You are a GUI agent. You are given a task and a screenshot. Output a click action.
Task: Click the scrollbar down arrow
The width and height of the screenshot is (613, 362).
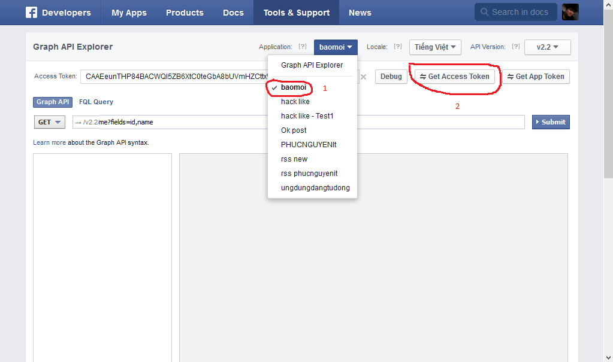click(x=608, y=357)
